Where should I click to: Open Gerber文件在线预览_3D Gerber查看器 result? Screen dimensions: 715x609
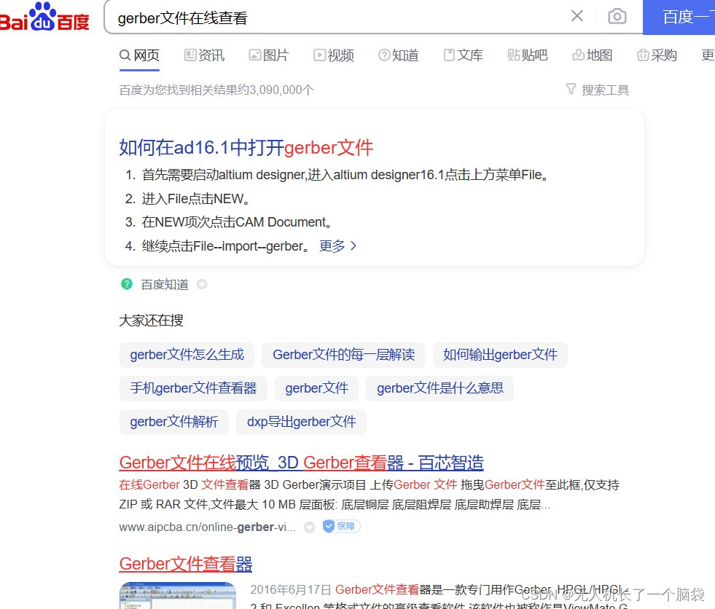[x=302, y=463]
